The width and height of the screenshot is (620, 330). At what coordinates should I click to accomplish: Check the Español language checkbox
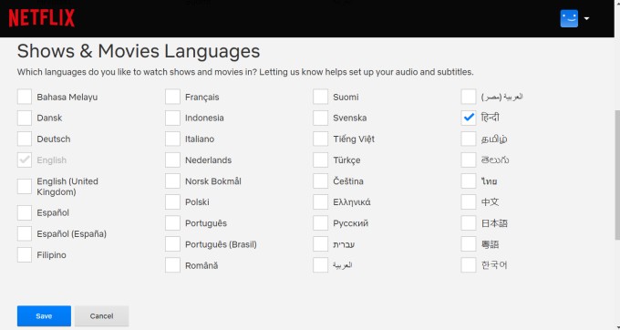[25, 212]
